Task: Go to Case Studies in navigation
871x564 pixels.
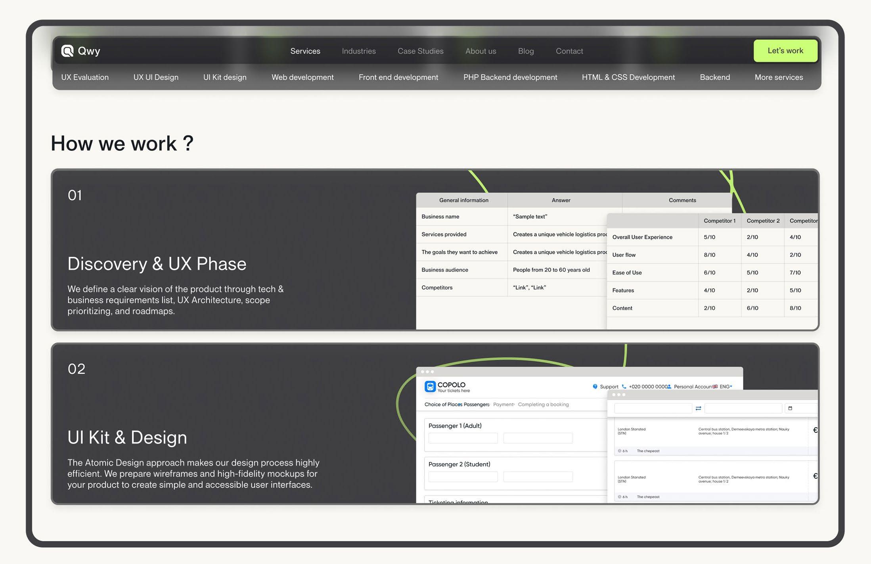Action: tap(420, 51)
